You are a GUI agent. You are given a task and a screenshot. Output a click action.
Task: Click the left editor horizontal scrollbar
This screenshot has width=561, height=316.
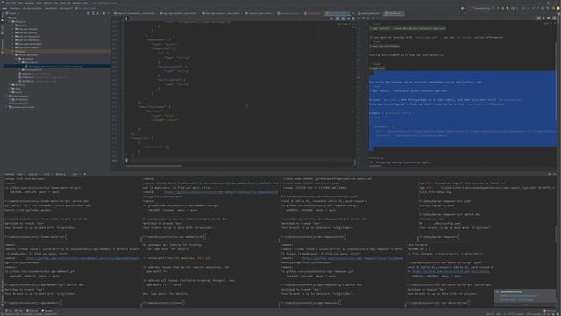tap(154, 166)
